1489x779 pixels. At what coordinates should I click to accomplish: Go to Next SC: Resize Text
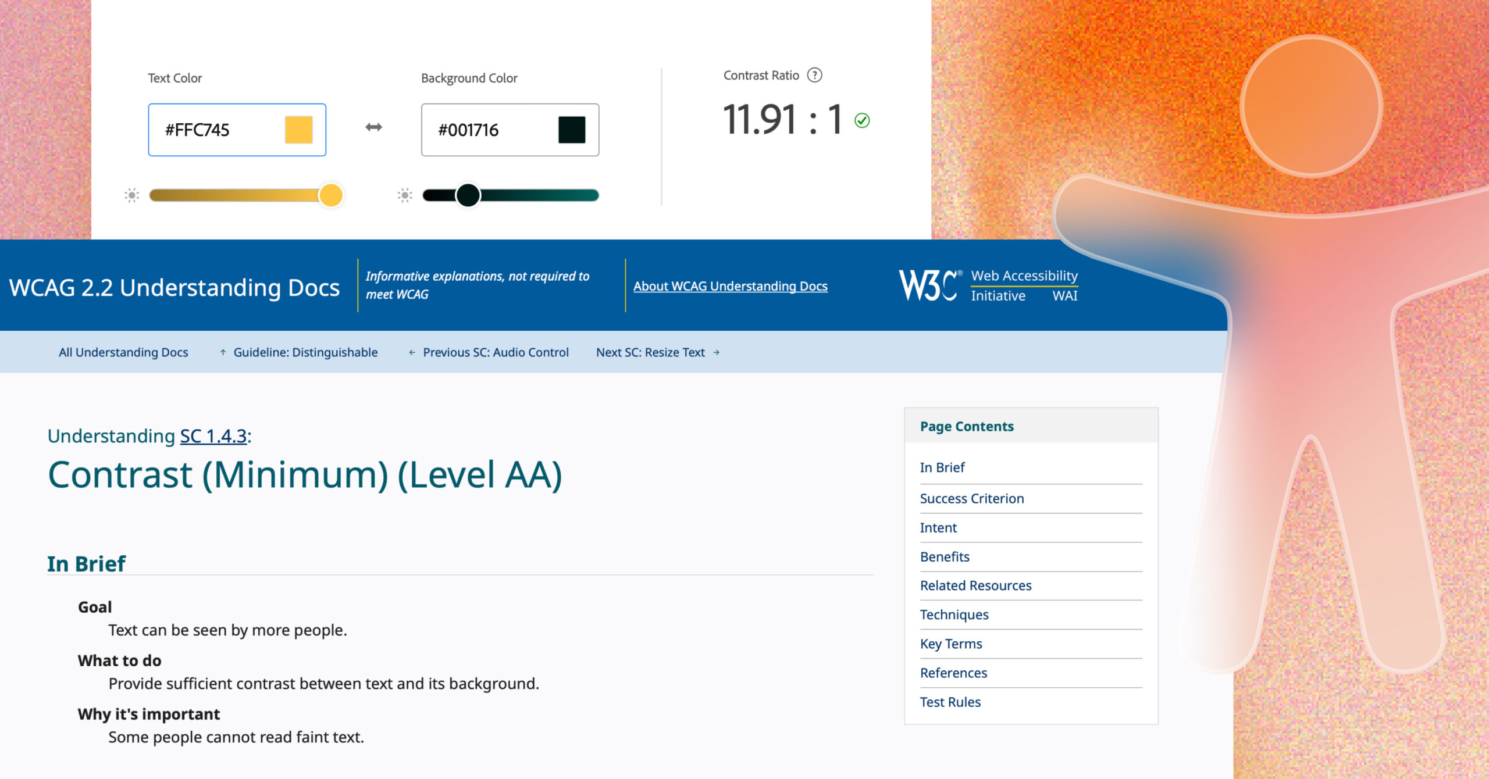650,352
